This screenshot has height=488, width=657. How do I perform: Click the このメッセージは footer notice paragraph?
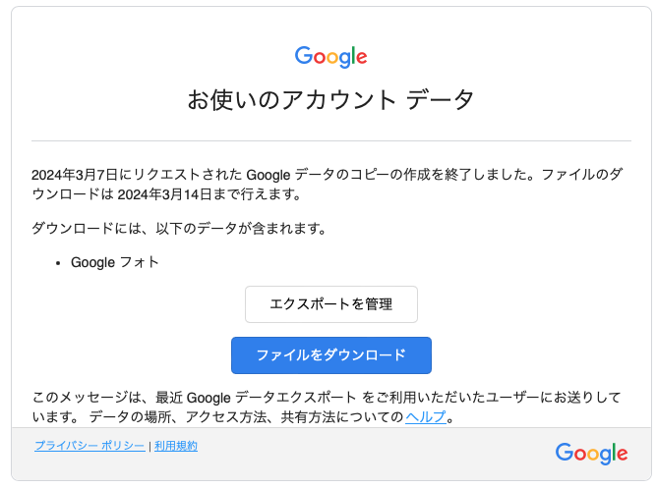pos(327,407)
